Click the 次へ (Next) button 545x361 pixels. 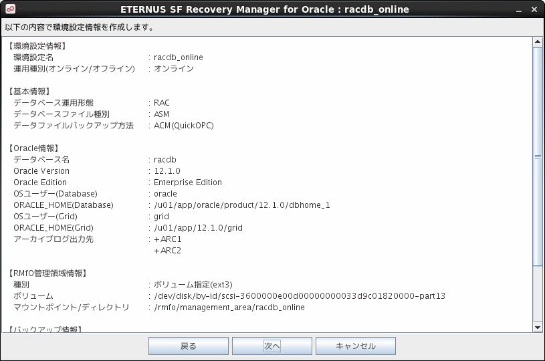[x=271, y=346]
